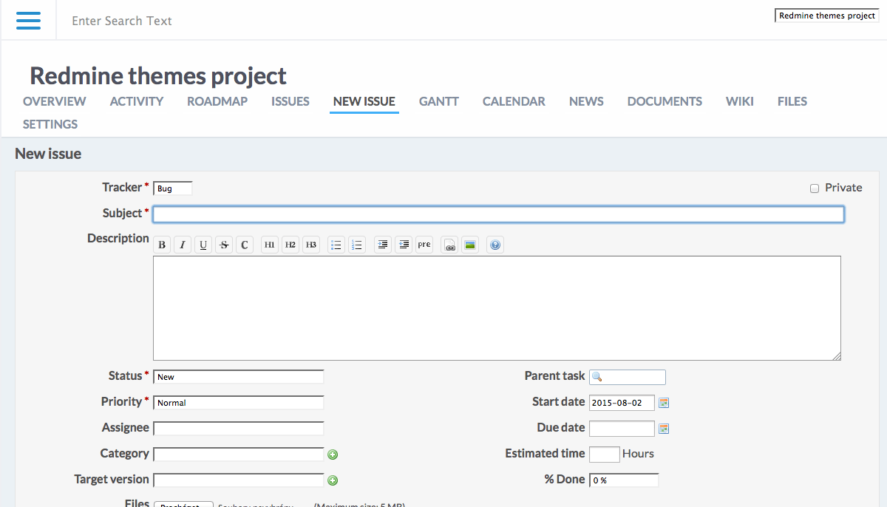Screen dimensions: 887x507
Task: Focus the Parent task search field
Action: click(628, 377)
